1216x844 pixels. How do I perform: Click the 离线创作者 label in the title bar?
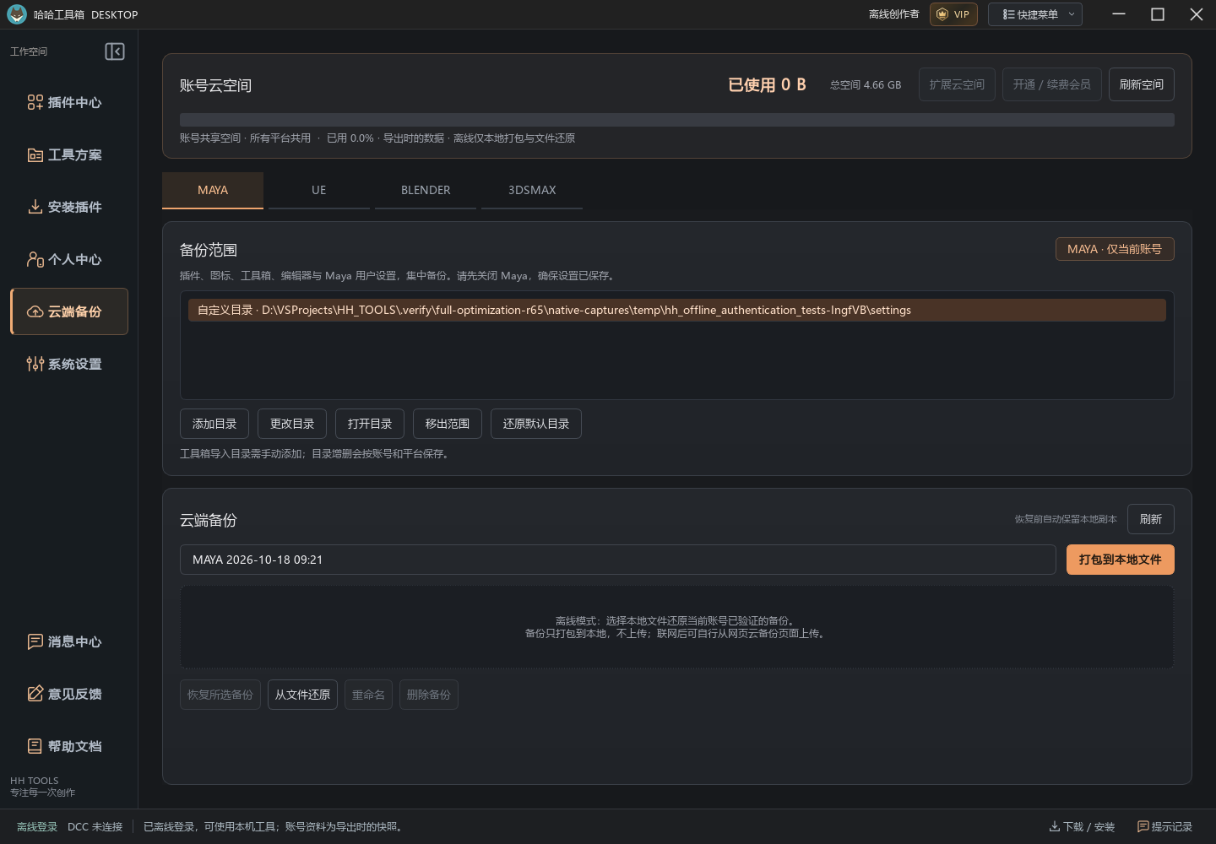893,14
